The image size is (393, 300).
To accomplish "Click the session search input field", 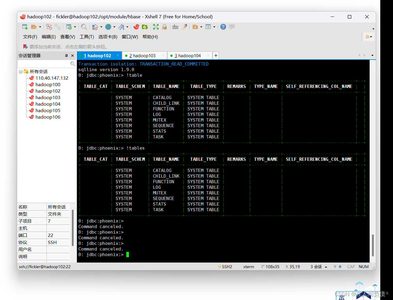I will pos(44,63).
